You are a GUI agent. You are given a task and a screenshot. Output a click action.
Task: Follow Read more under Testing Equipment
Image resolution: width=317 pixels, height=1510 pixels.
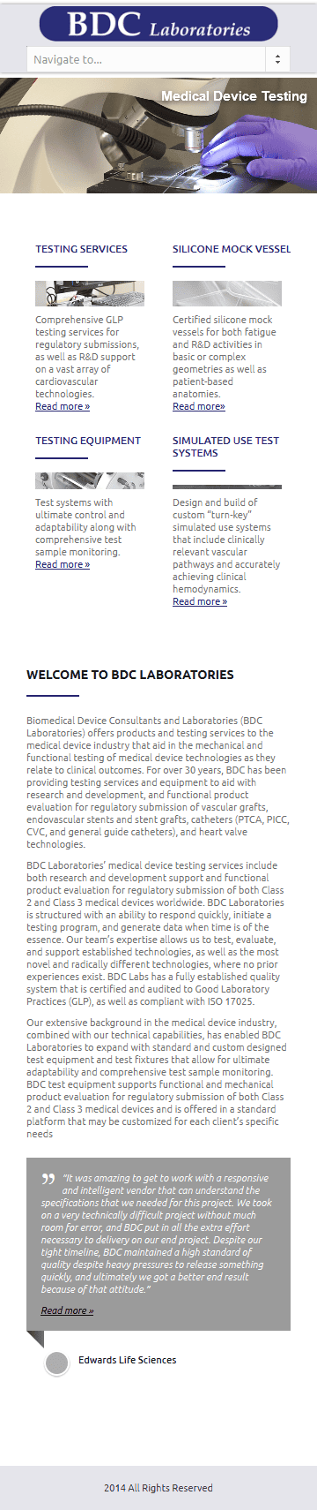63,564
